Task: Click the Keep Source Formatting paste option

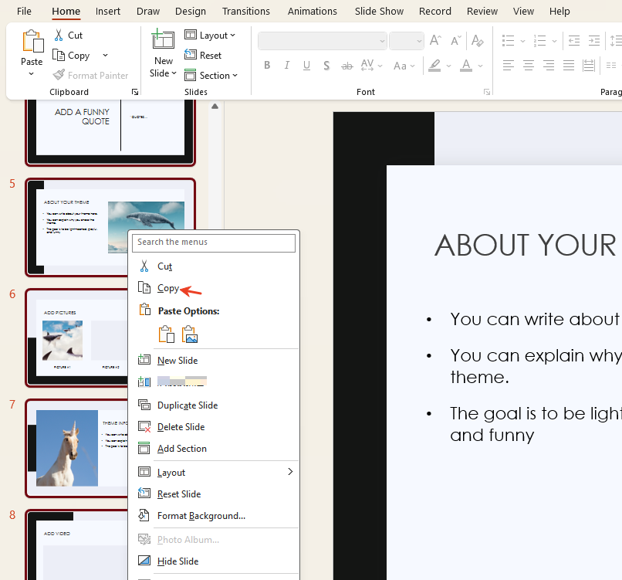Action: 166,334
